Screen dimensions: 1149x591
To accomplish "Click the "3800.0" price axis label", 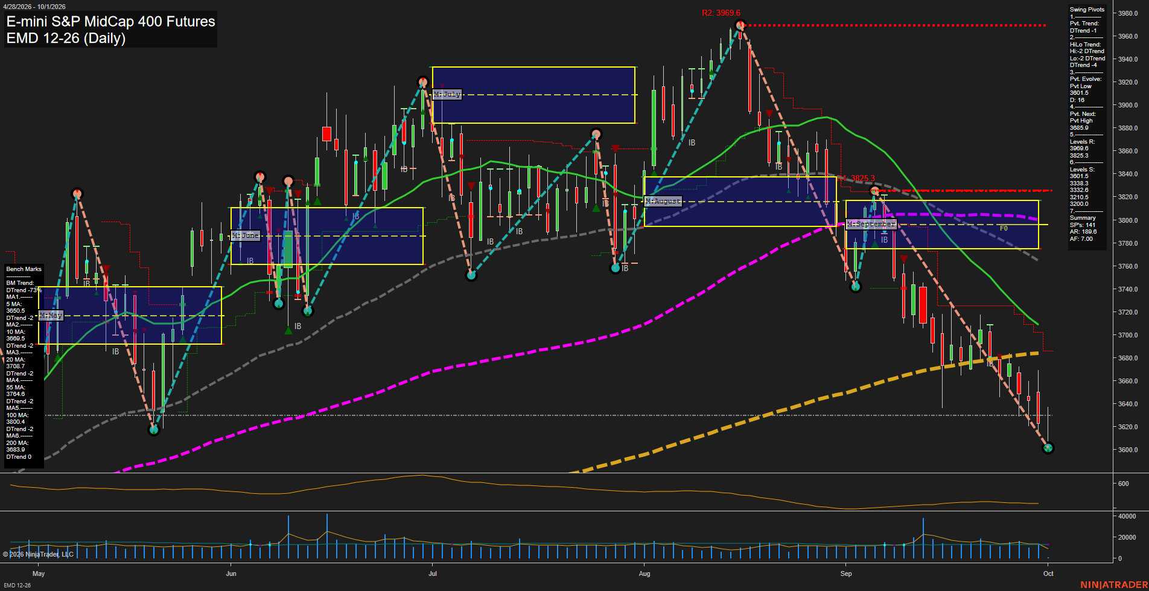I will [1128, 220].
